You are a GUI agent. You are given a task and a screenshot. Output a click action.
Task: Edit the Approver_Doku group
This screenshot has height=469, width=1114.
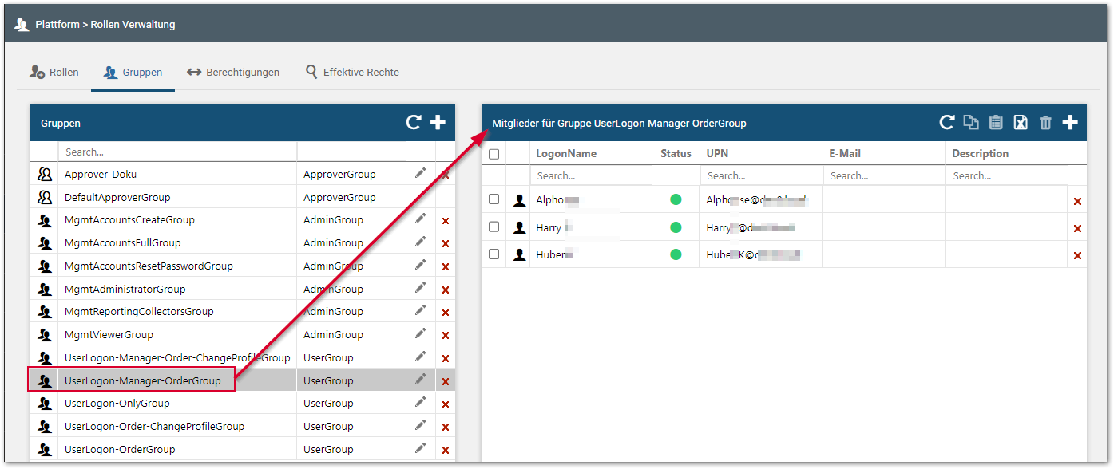[421, 173]
